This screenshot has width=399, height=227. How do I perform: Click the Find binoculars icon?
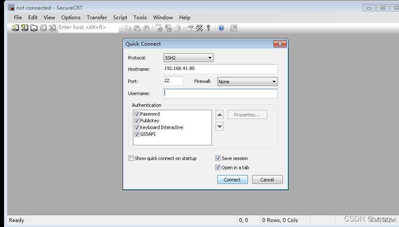[146, 28]
